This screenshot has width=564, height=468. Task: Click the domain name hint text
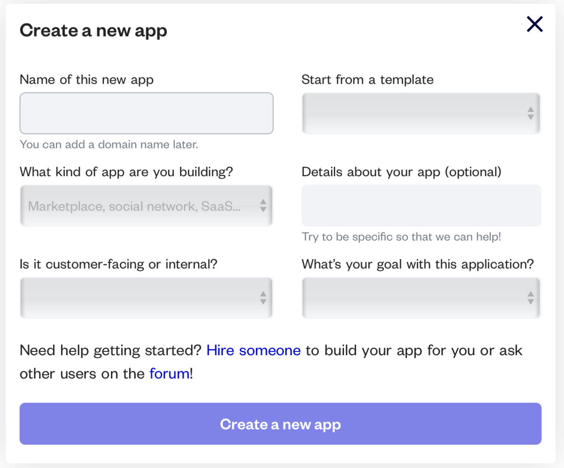pyautogui.click(x=109, y=144)
